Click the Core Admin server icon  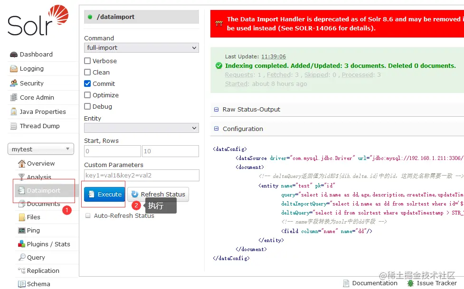[x=14, y=97]
